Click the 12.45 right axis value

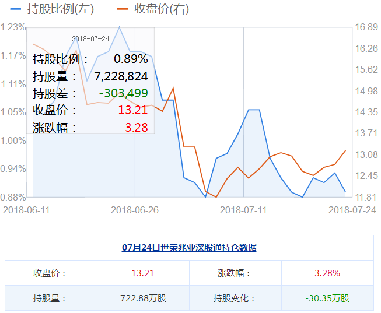(x=366, y=175)
